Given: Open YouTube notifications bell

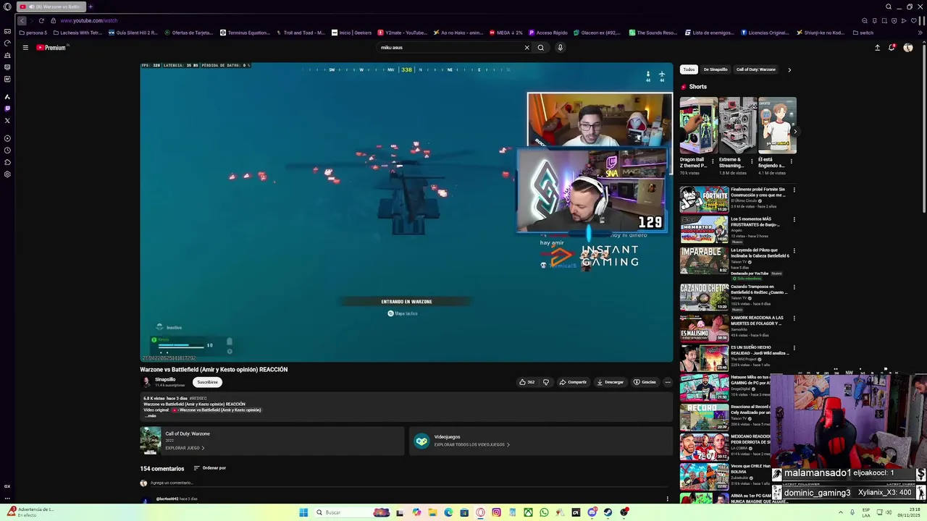Looking at the screenshot, I should pyautogui.click(x=892, y=48).
